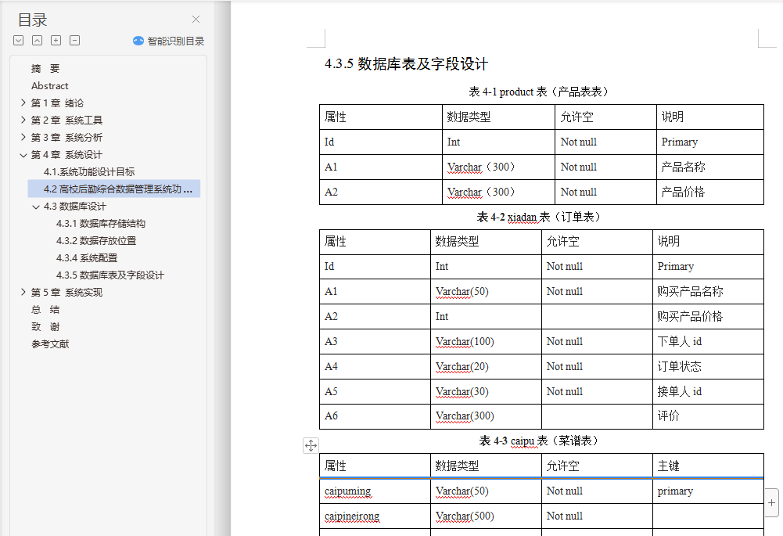Screen dimensions: 783x536
Task: Go to 总 结 in outline
Action: pyautogui.click(x=45, y=310)
